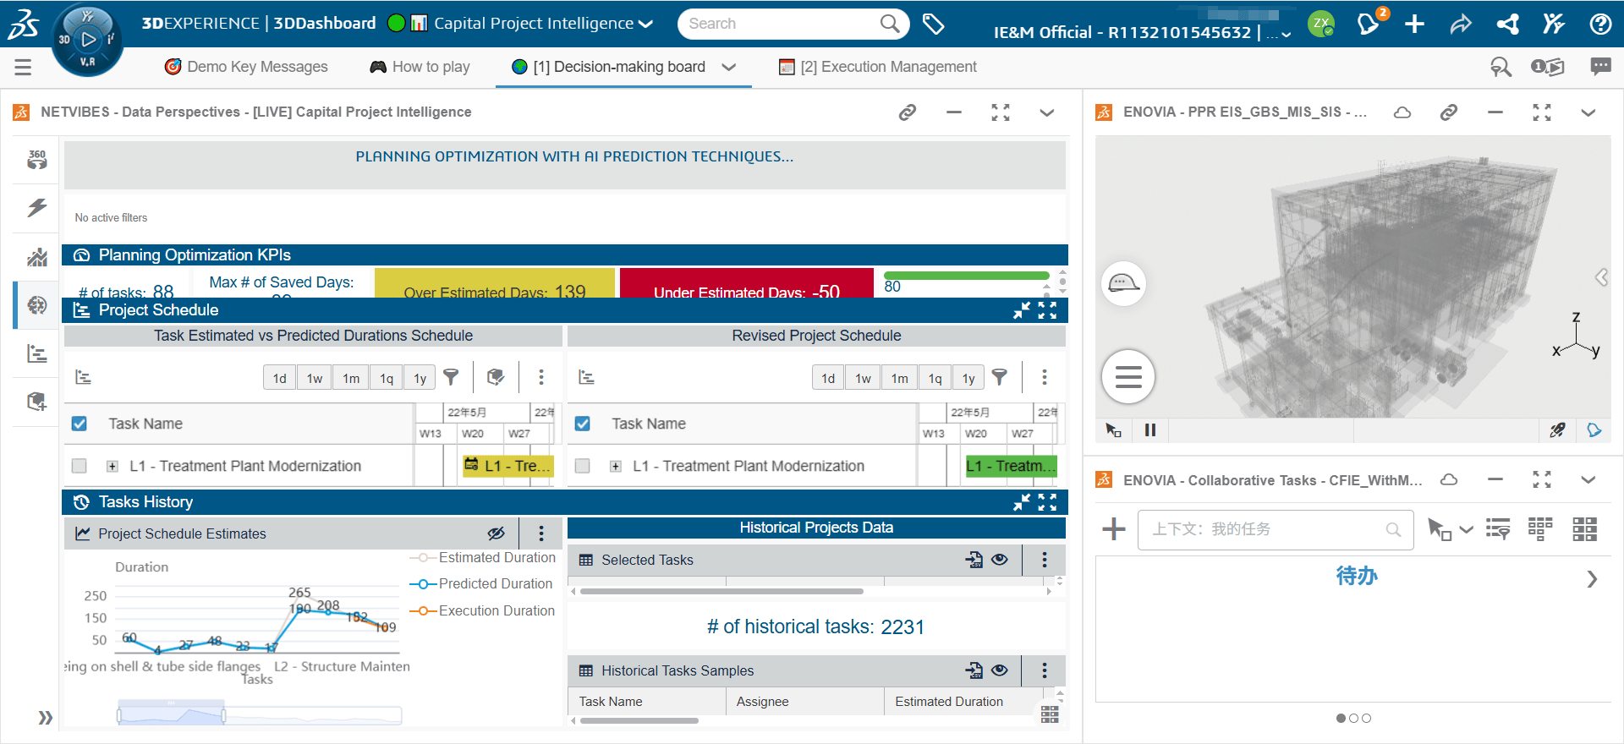Toggle eye icon on Selected Tasks
This screenshot has width=1624, height=744.
[1000, 560]
